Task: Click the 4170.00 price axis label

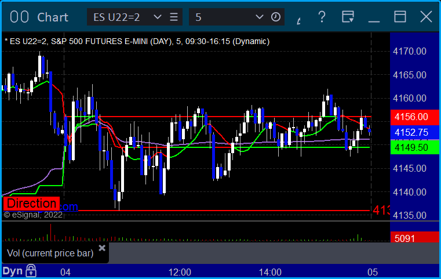Action: 410,51
